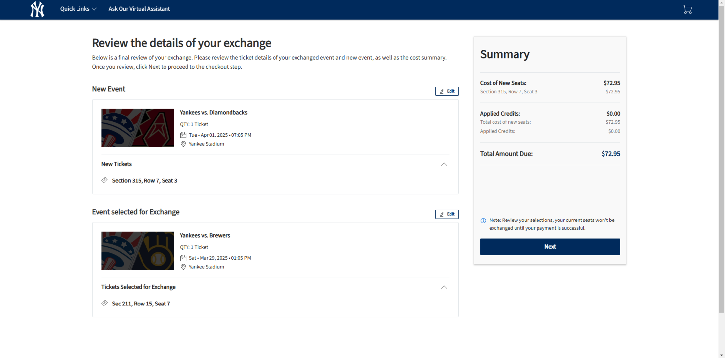Click the ticket icon beside Sec 211 seat
The image size is (725, 358).
pyautogui.click(x=105, y=303)
